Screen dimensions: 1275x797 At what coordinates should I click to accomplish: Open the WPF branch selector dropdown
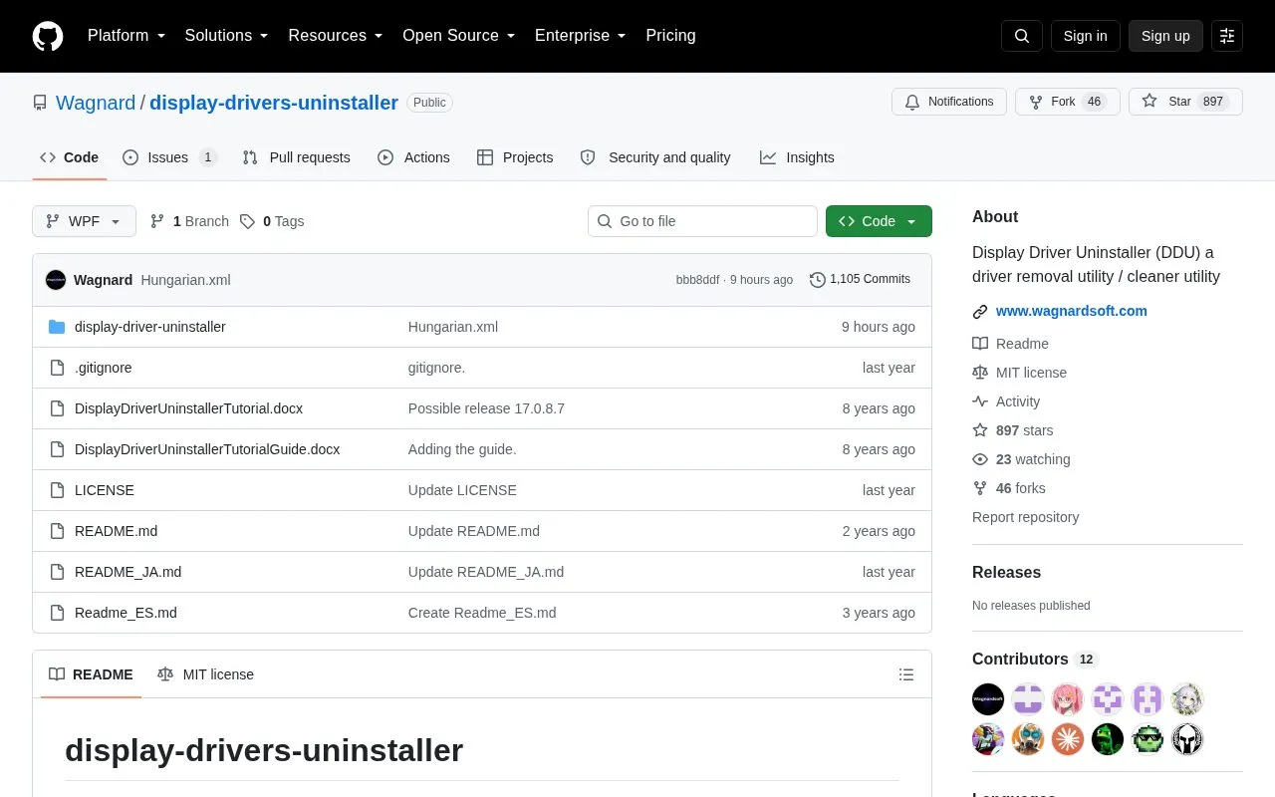tap(84, 221)
